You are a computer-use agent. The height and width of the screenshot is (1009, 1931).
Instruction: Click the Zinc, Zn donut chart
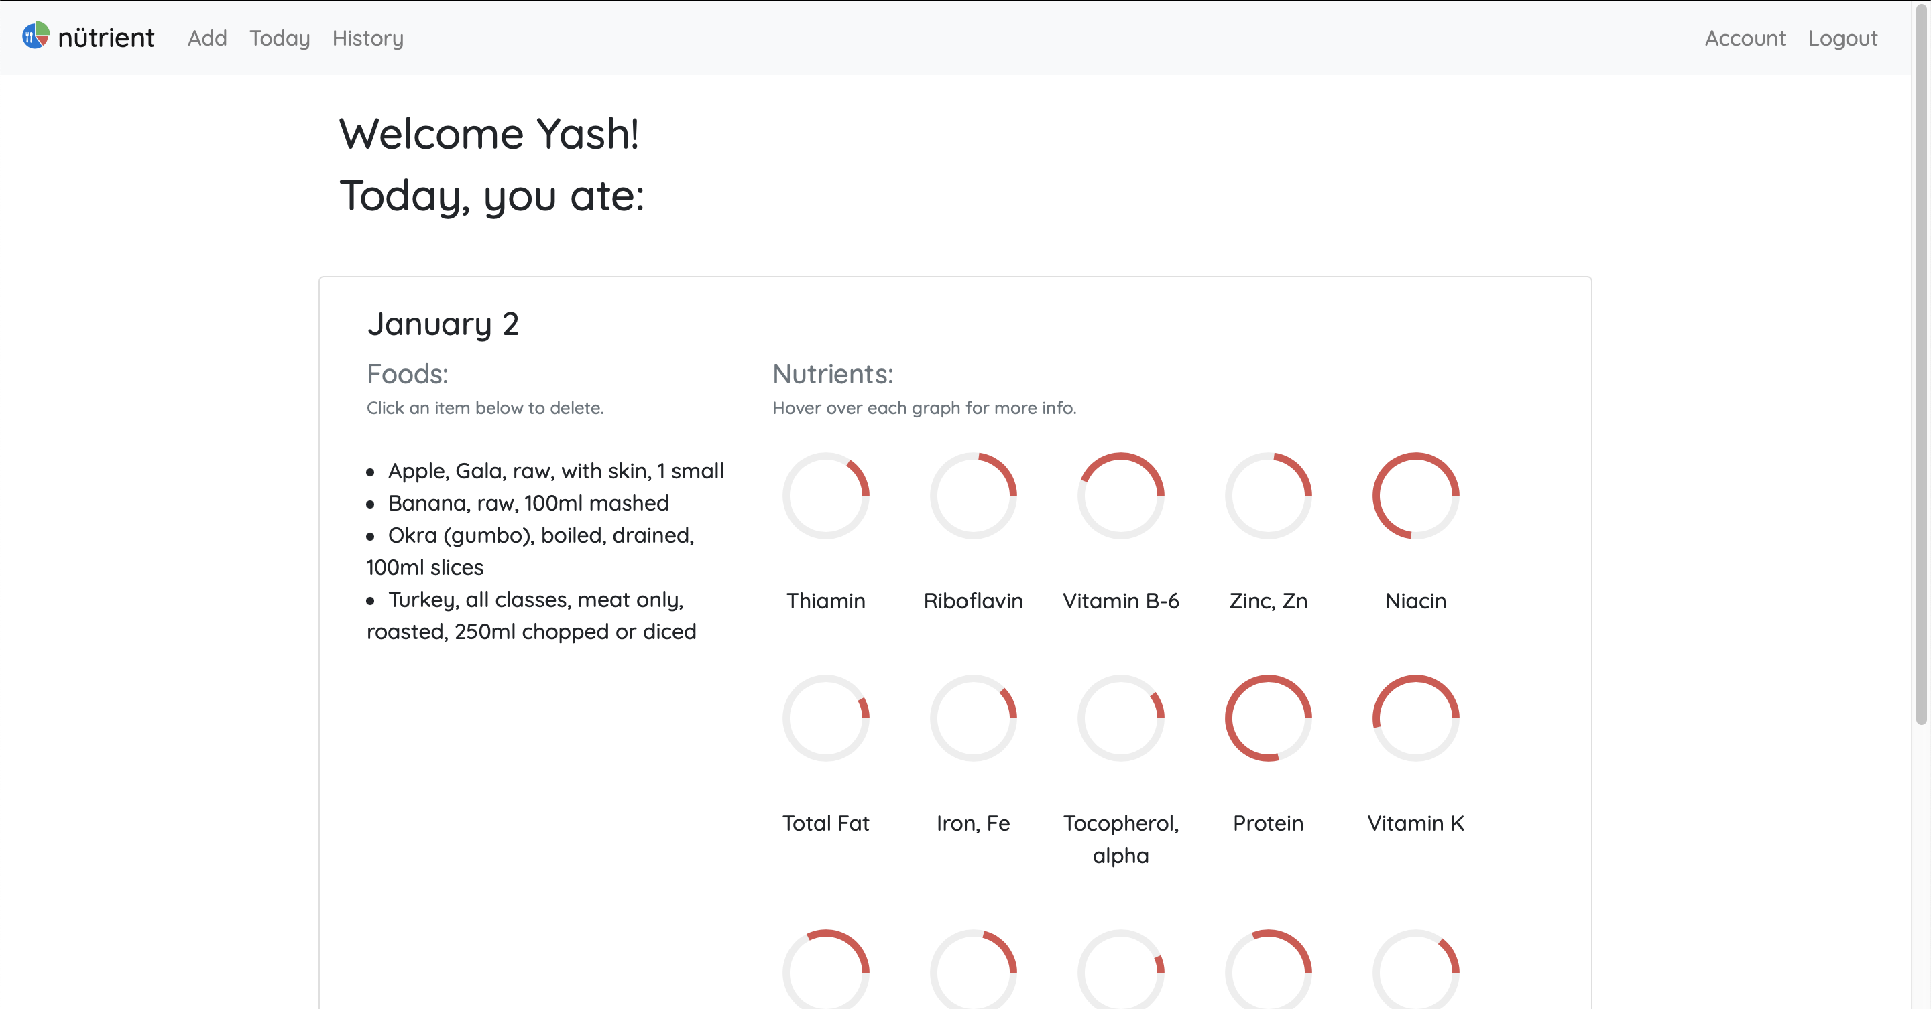click(x=1268, y=495)
